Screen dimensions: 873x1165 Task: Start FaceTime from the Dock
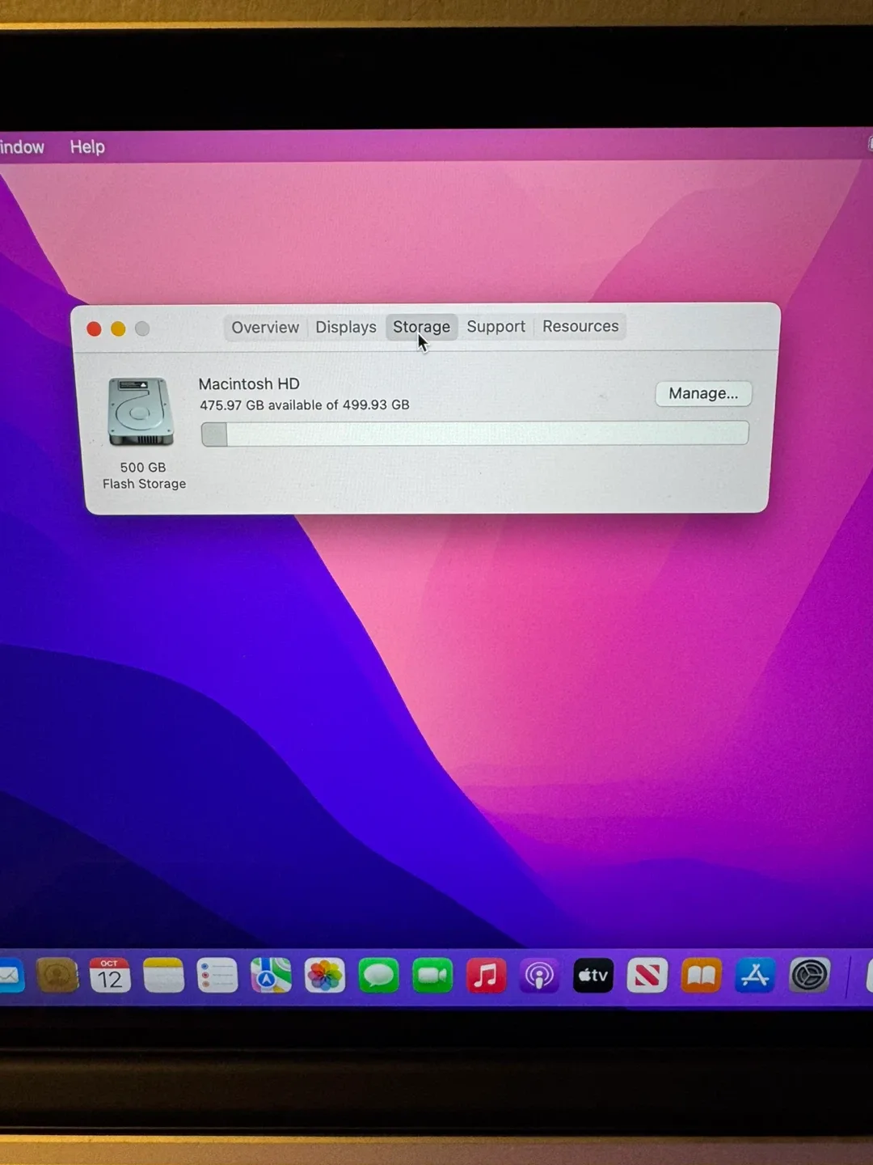pos(432,976)
